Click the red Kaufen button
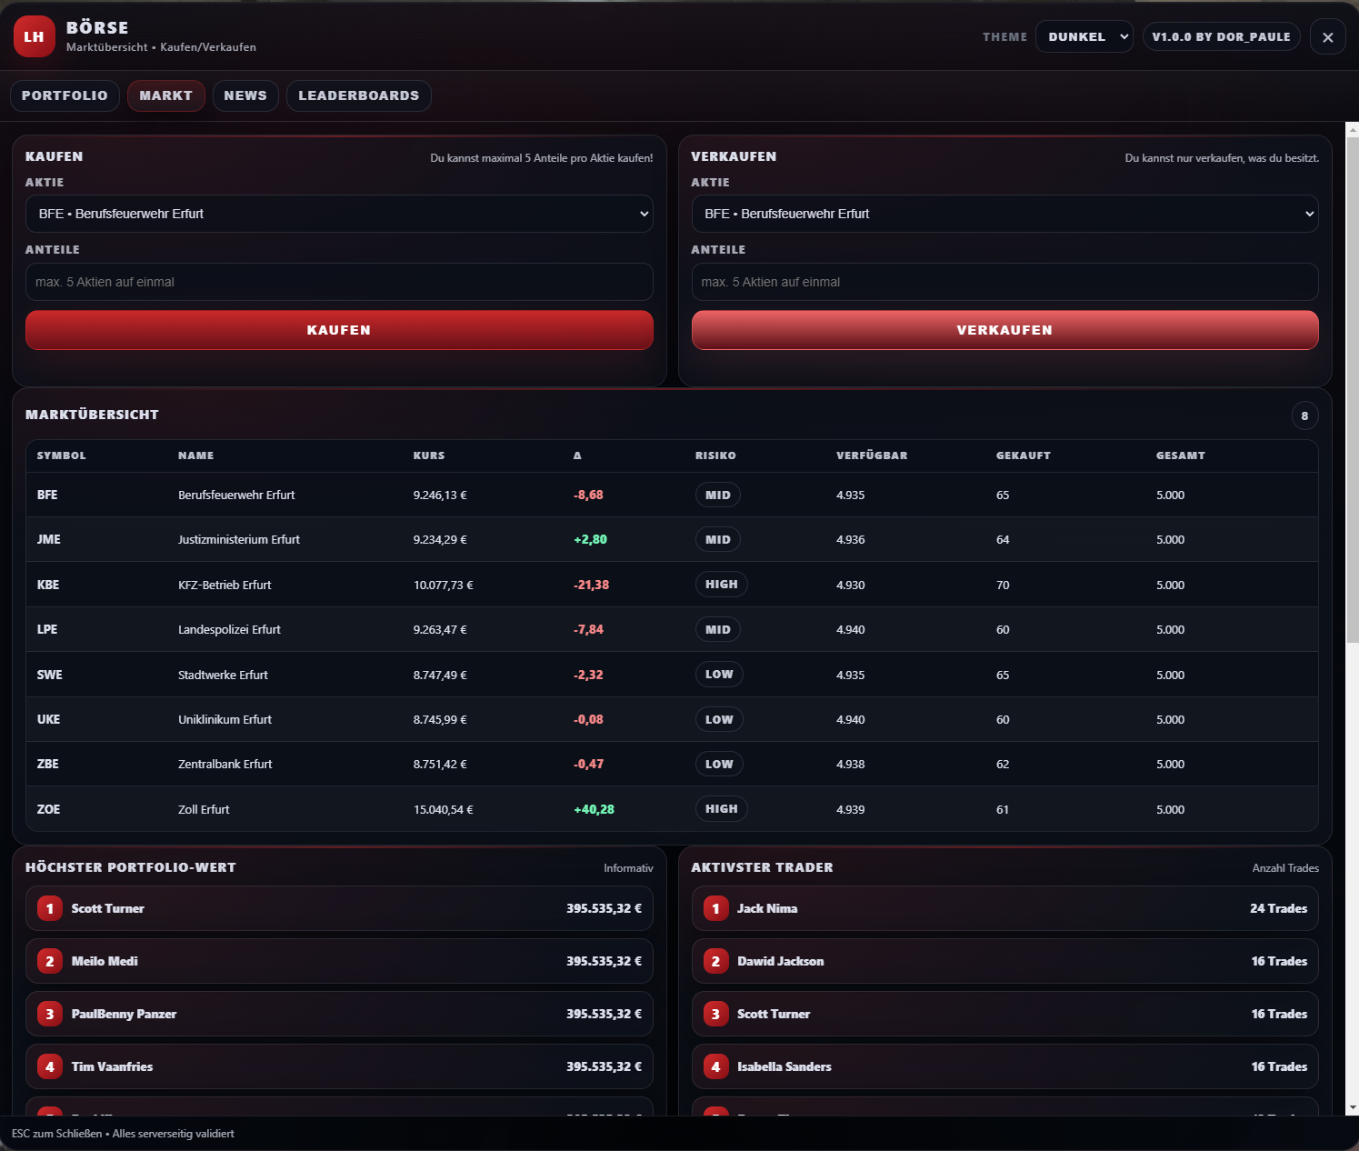This screenshot has height=1151, width=1359. coord(339,330)
